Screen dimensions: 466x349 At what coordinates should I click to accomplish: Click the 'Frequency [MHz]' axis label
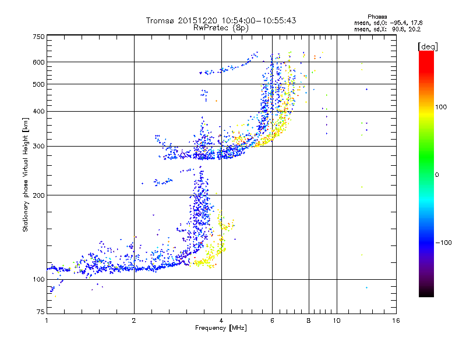(221, 328)
